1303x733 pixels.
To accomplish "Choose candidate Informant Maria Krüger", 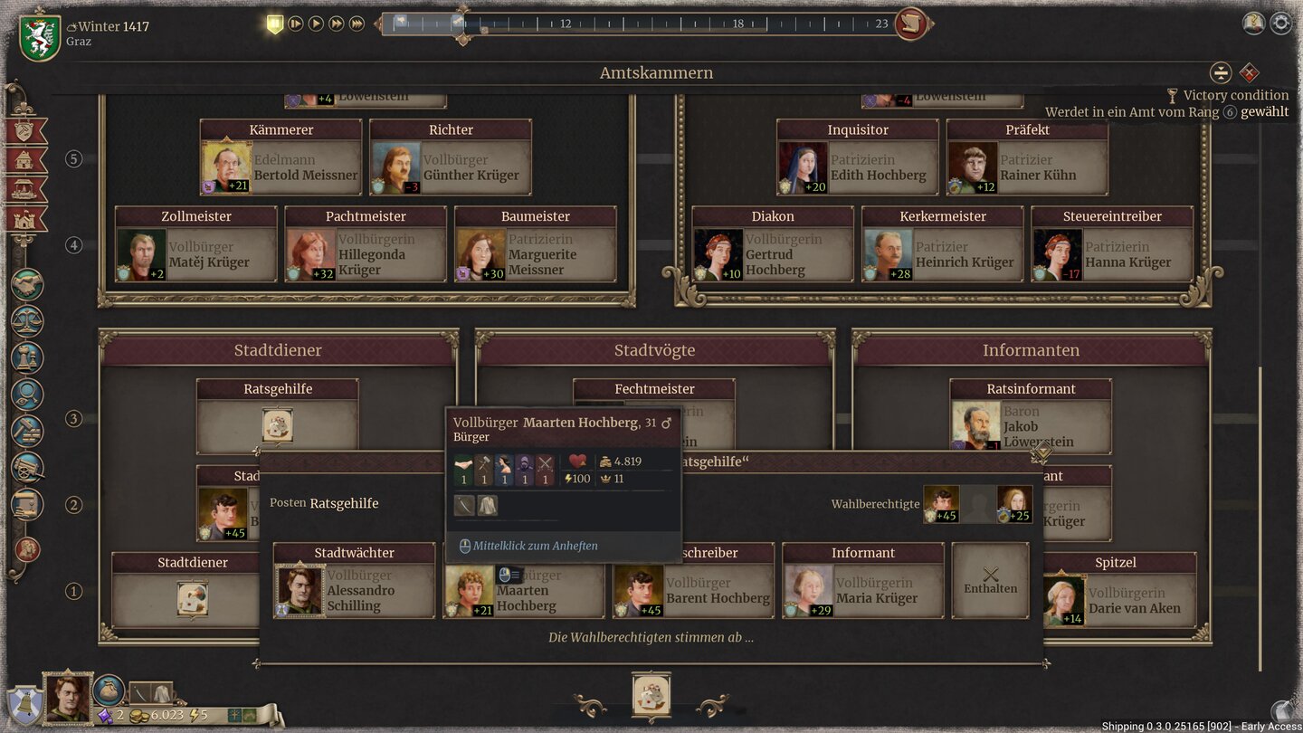I will (864, 581).
